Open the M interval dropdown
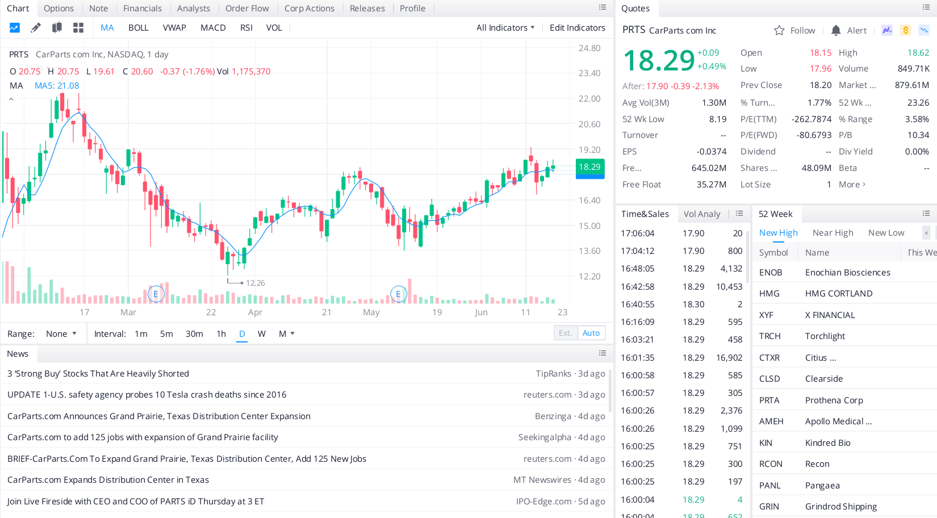The height and width of the screenshot is (518, 937). tap(287, 334)
